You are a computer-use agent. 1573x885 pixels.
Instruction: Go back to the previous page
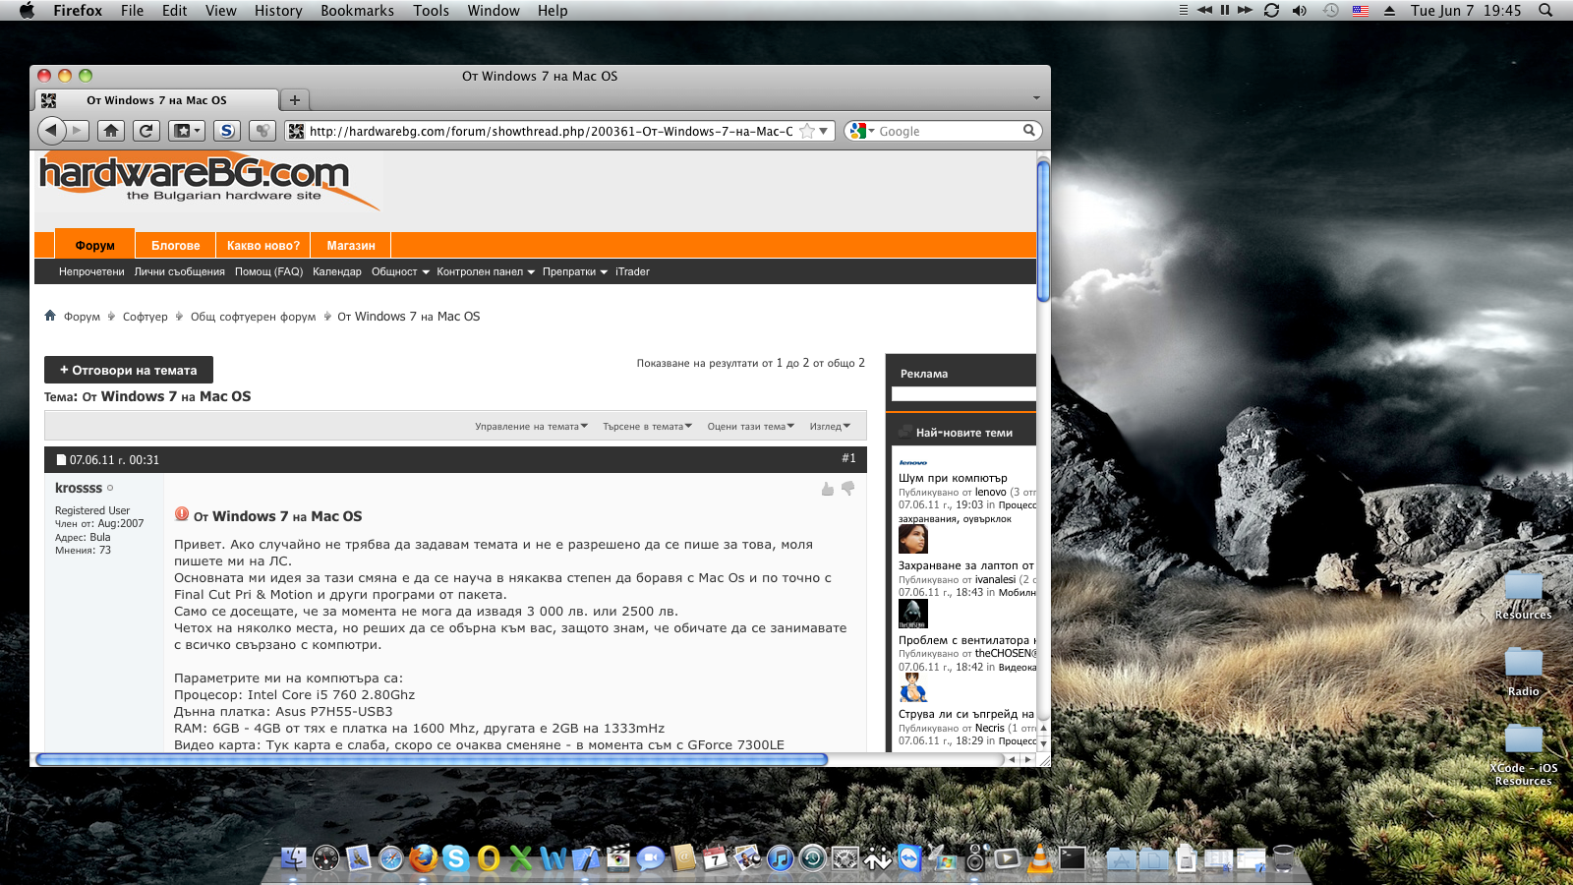click(51, 130)
